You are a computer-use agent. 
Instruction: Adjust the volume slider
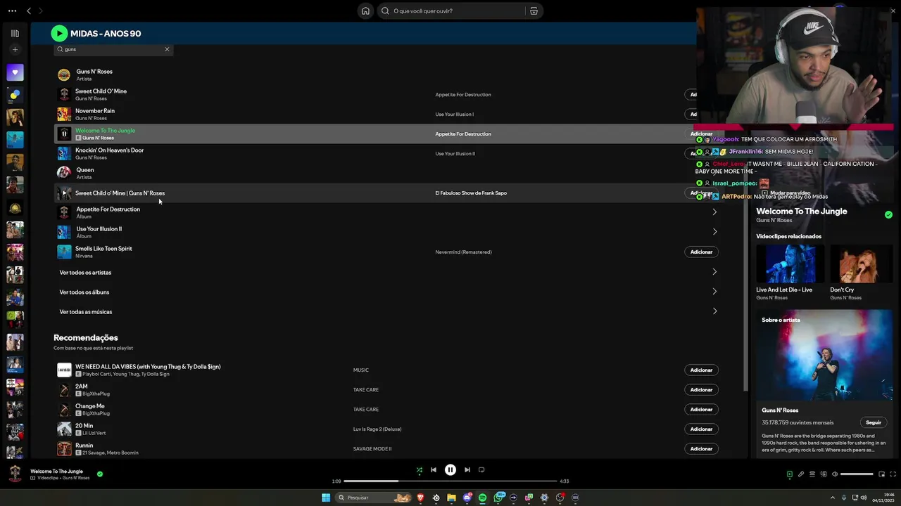pos(857,474)
